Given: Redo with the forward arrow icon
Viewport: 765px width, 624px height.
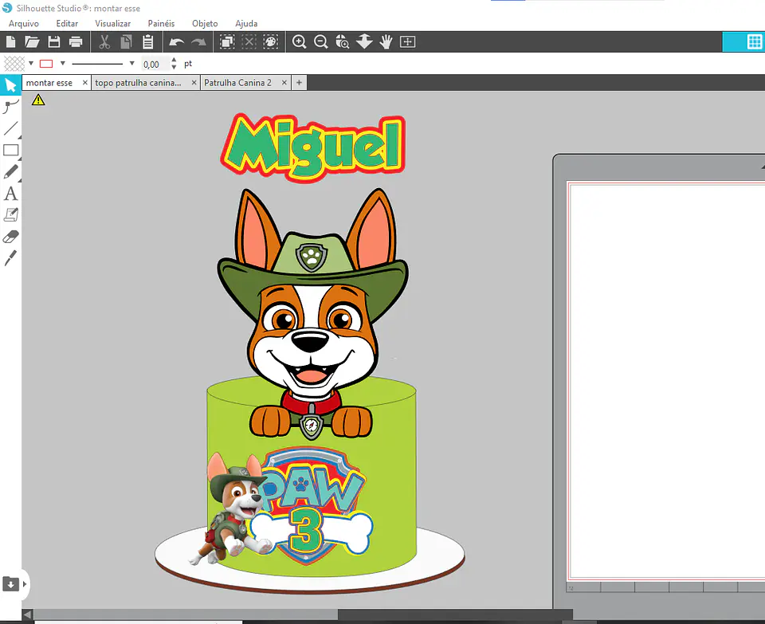Looking at the screenshot, I should (198, 42).
